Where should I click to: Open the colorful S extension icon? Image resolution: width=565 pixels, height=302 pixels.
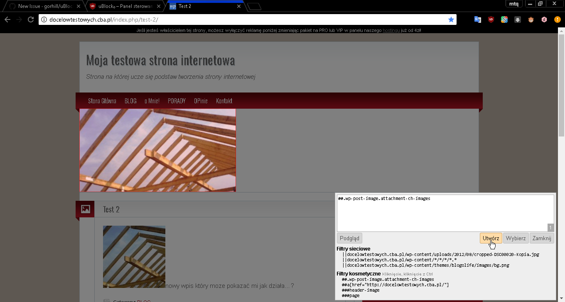[504, 19]
